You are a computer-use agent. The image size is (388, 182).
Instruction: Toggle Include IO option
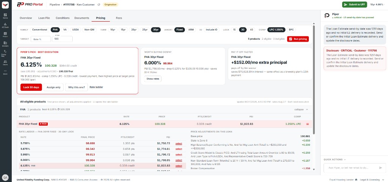pyautogui.click(x=211, y=30)
